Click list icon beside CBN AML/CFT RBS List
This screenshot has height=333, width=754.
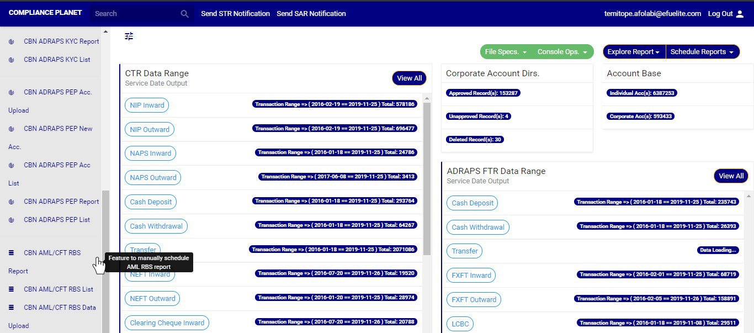[12, 289]
